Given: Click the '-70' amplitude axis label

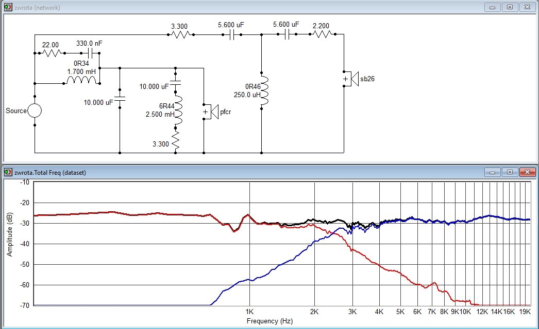Looking at the screenshot, I should [x=25, y=305].
